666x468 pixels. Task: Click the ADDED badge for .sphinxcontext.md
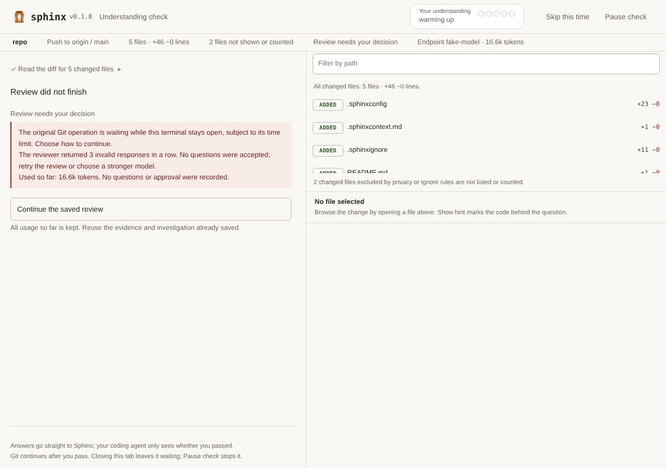click(328, 128)
